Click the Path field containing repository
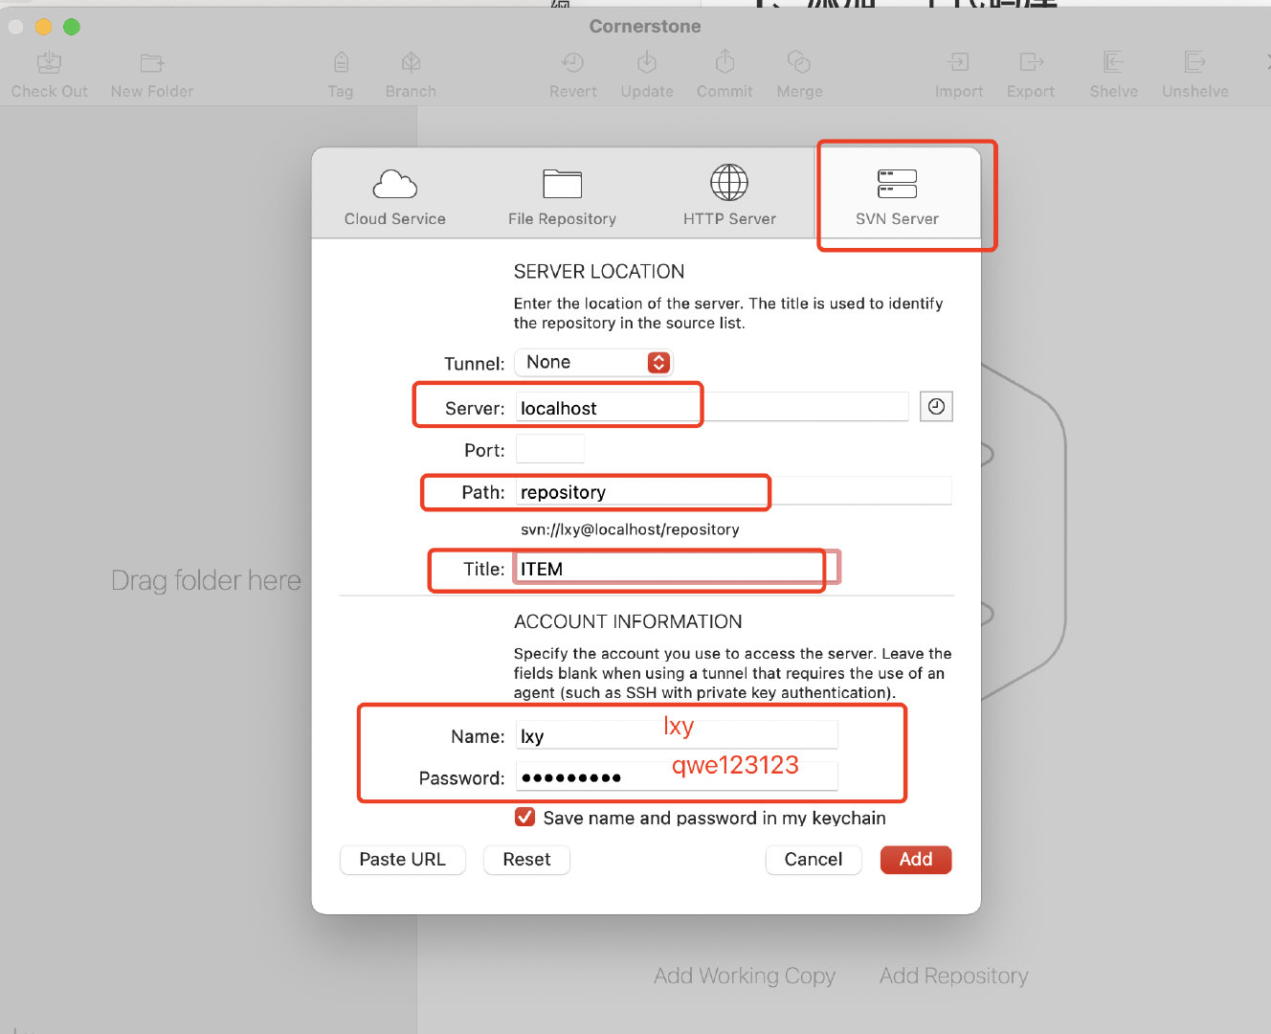Image resolution: width=1271 pixels, height=1034 pixels. pyautogui.click(x=734, y=491)
